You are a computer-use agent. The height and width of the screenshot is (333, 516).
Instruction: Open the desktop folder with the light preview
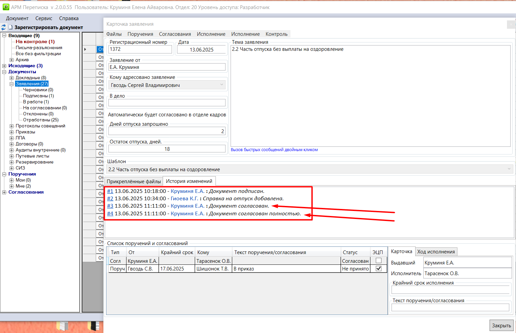coord(62,326)
